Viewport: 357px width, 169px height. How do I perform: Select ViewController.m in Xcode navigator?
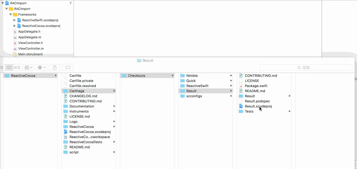point(31,48)
